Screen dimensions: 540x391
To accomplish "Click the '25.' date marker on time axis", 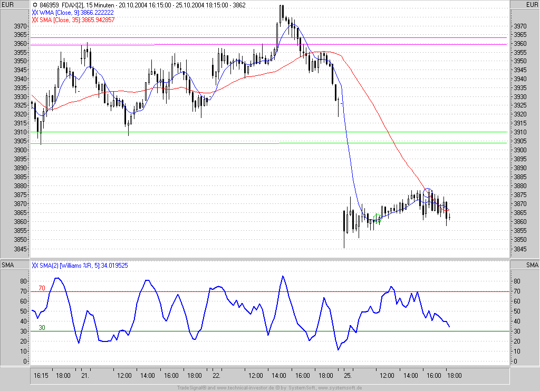I will tap(348, 376).
